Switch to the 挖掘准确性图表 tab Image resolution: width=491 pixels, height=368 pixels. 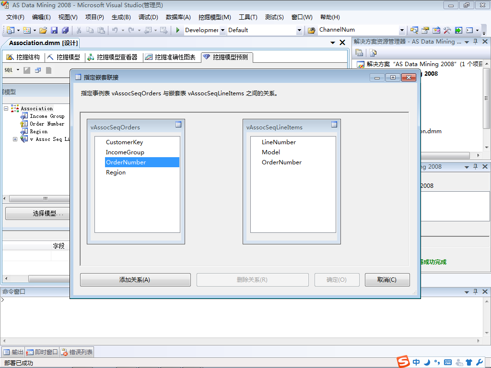[x=171, y=57]
